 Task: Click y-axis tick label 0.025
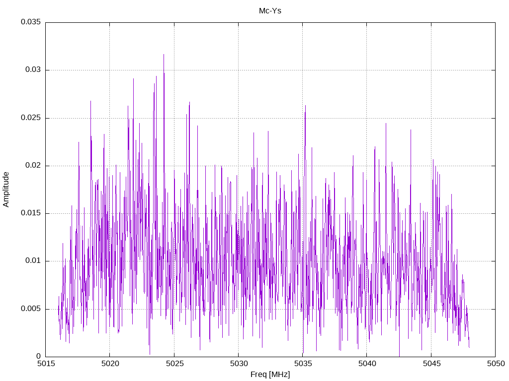[31, 117]
